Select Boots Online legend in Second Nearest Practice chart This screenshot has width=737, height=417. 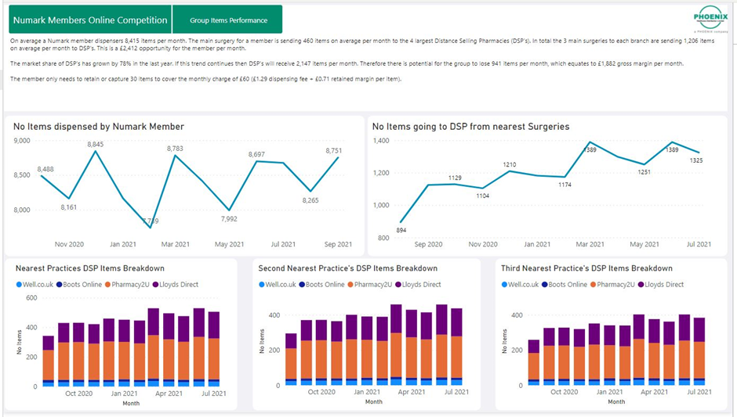tap(322, 284)
